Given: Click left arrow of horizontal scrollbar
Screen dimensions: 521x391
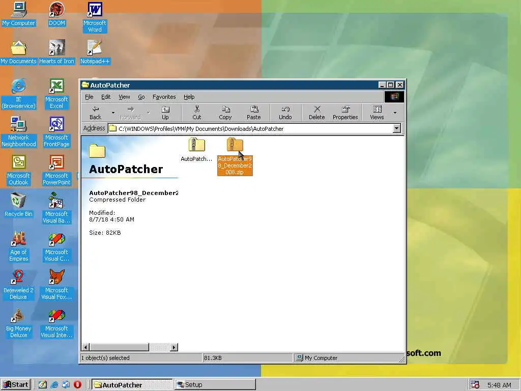Looking at the screenshot, I should [x=85, y=347].
